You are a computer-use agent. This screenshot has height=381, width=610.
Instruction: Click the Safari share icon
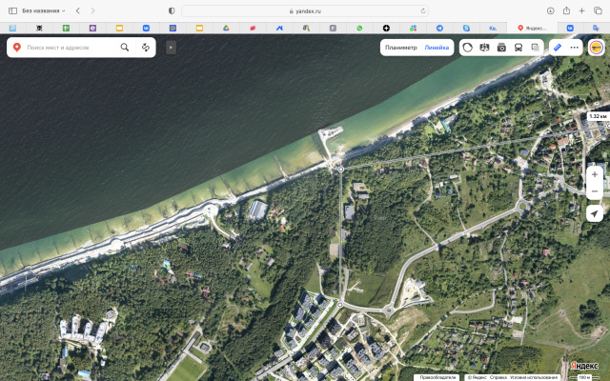pos(566,10)
